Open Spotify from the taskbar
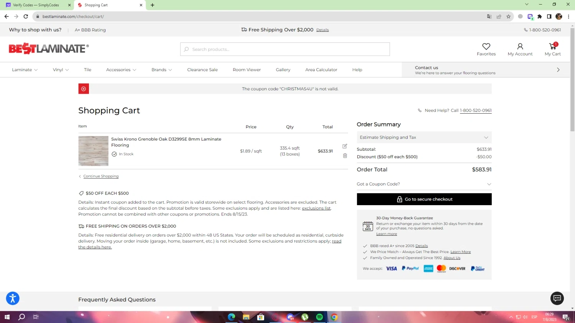Viewport: 575px width, 323px height. pyautogui.click(x=319, y=317)
